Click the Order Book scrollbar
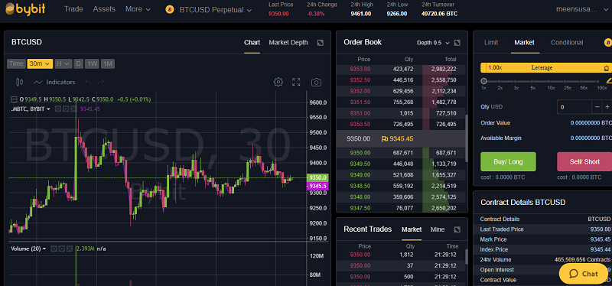The image size is (612, 286). [467, 138]
